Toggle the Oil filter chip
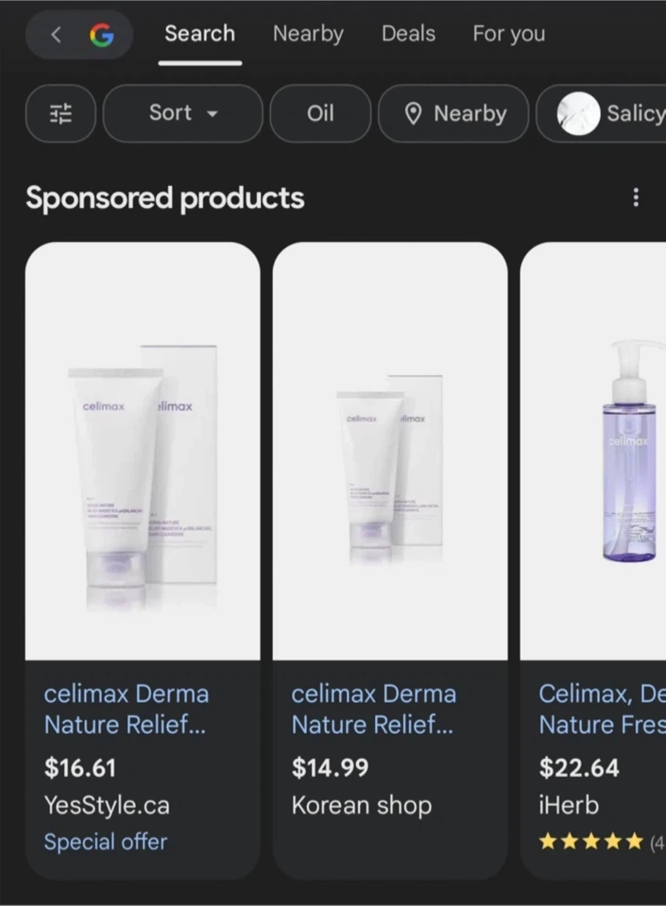Screen dimensions: 666x906 click(x=320, y=114)
